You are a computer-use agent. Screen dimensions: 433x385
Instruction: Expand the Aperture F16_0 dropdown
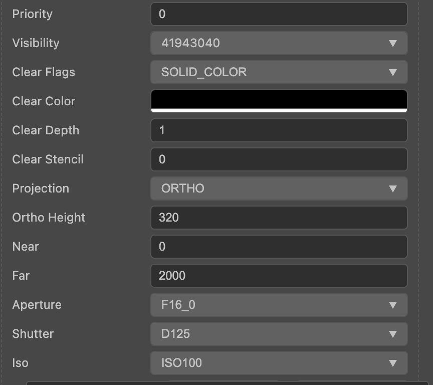point(279,305)
